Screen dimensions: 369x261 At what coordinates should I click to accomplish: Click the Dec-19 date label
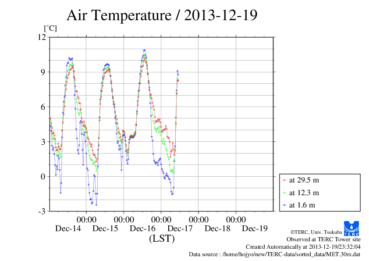(255, 228)
